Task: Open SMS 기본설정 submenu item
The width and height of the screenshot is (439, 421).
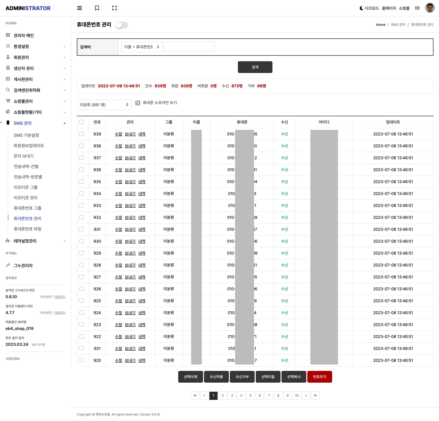Action: (x=26, y=135)
